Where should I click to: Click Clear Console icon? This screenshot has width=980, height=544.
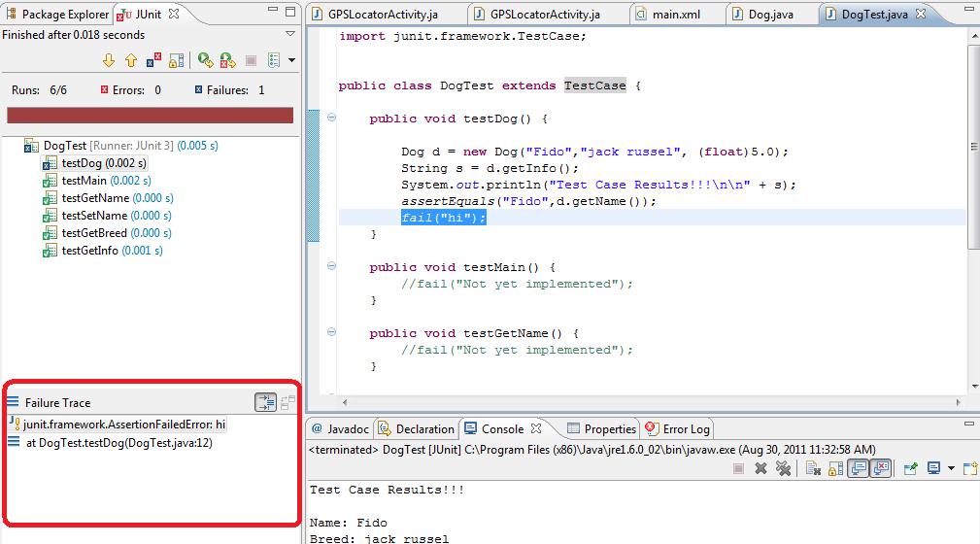(813, 468)
